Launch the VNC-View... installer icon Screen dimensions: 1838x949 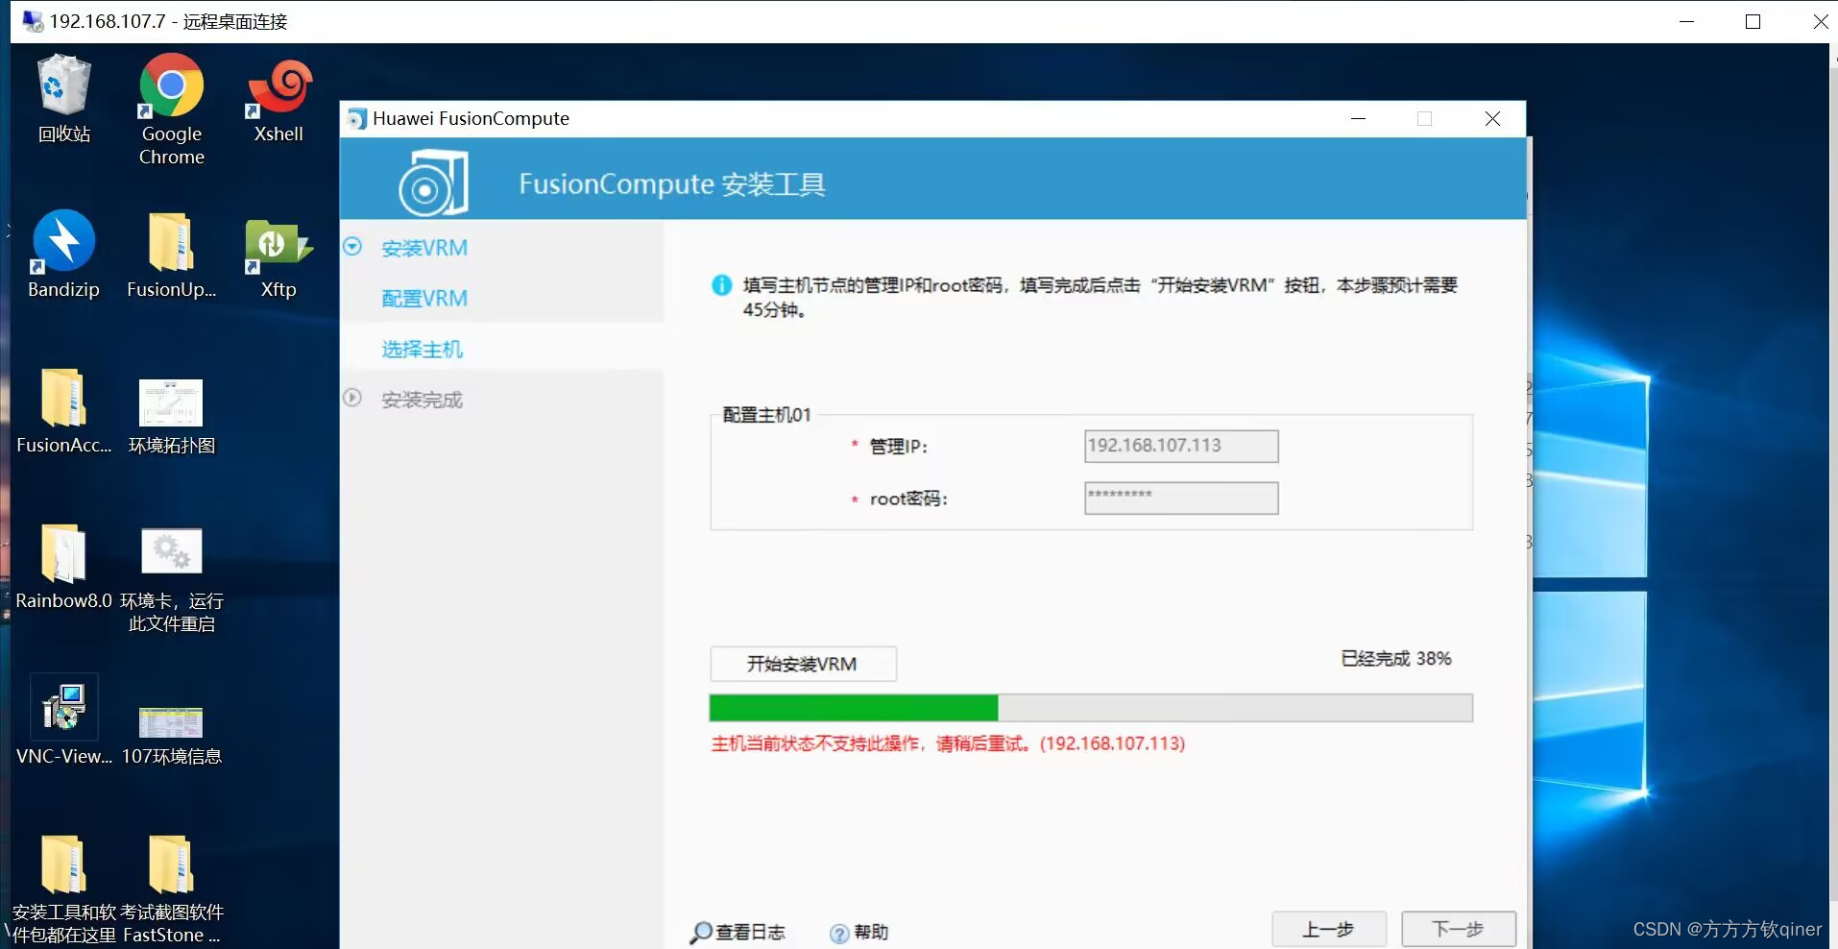tap(63, 721)
